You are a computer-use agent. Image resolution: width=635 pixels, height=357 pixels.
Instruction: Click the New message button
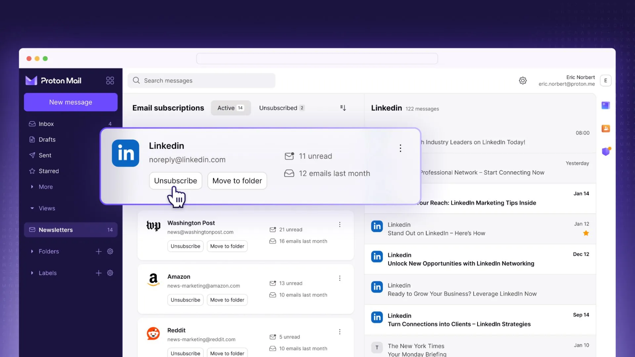coord(70,102)
